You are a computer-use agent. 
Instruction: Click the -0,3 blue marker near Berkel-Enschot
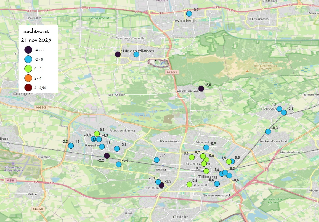coord(269,131)
